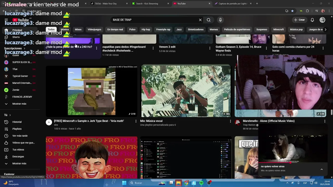Open Spotify from the taskbar
This screenshot has height=187, width=333.
[201, 183]
